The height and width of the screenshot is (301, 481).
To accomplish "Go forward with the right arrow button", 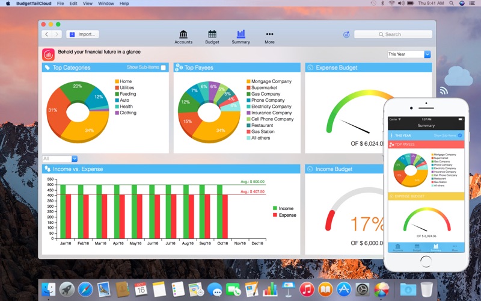I will click(57, 34).
